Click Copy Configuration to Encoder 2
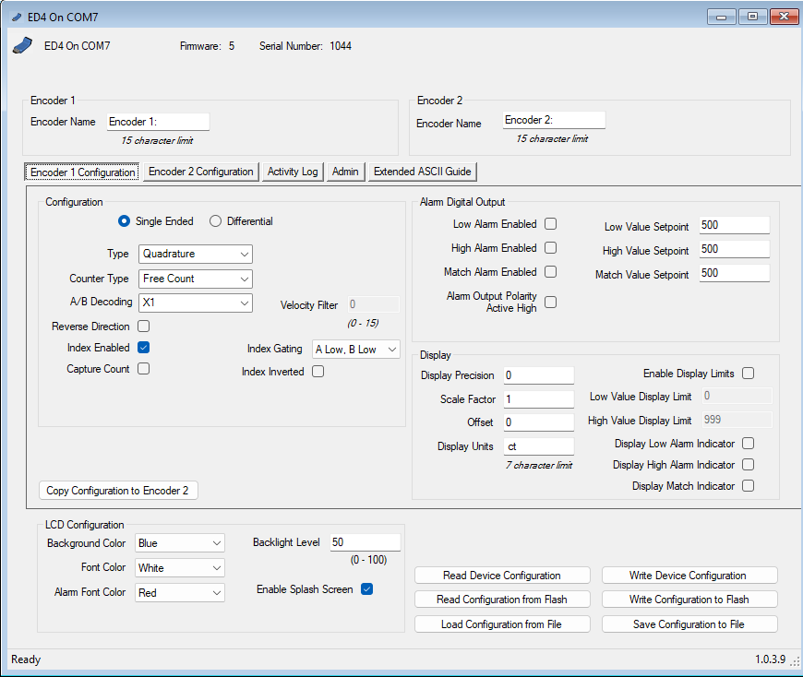This screenshot has width=803, height=677. click(117, 490)
